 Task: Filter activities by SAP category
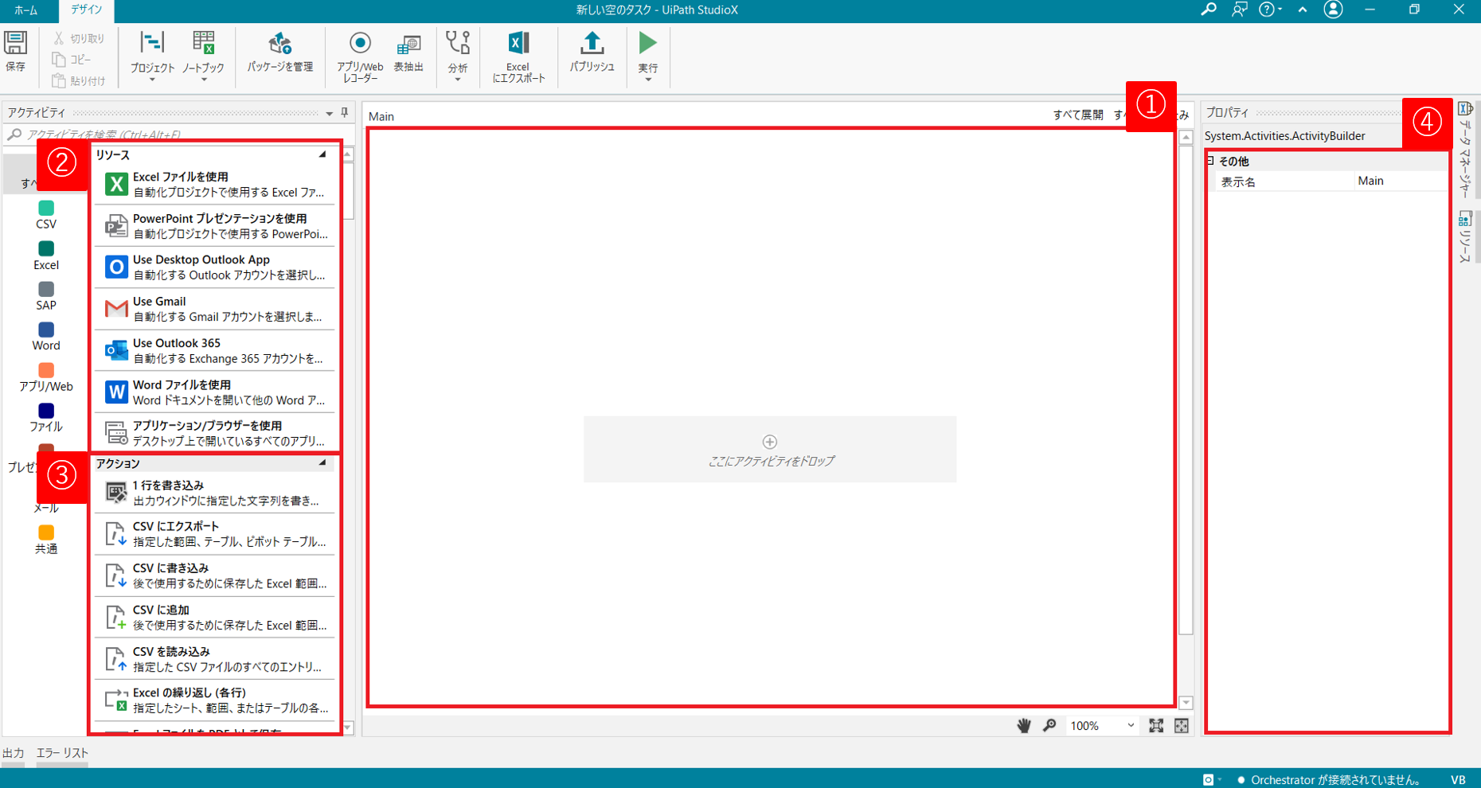click(x=46, y=296)
